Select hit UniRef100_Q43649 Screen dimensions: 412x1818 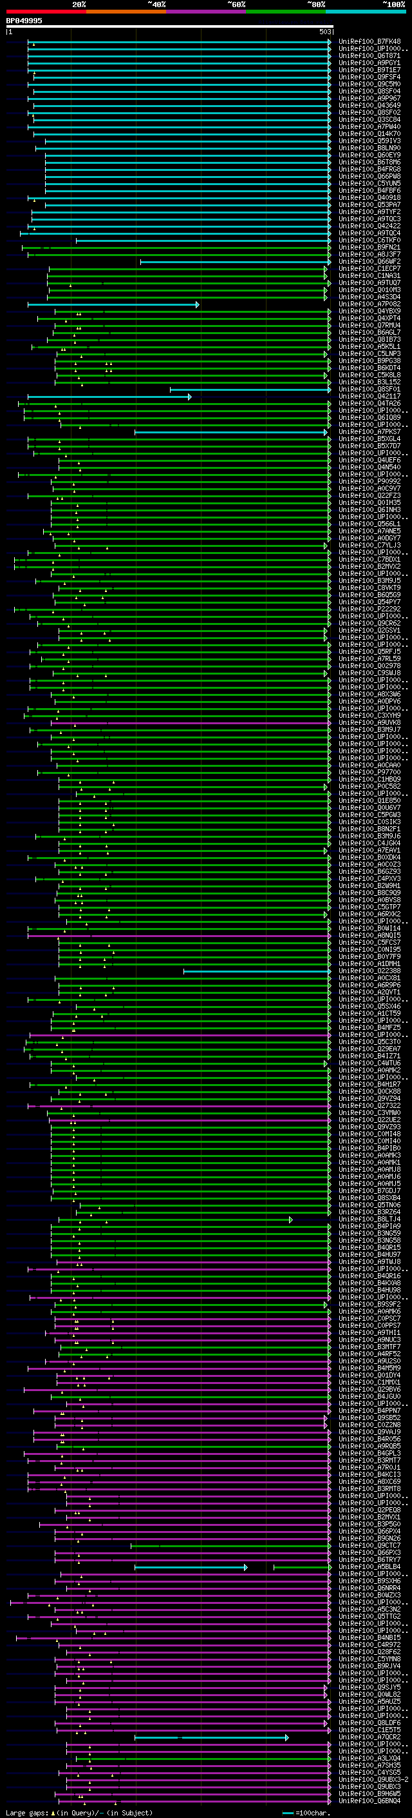370,105
